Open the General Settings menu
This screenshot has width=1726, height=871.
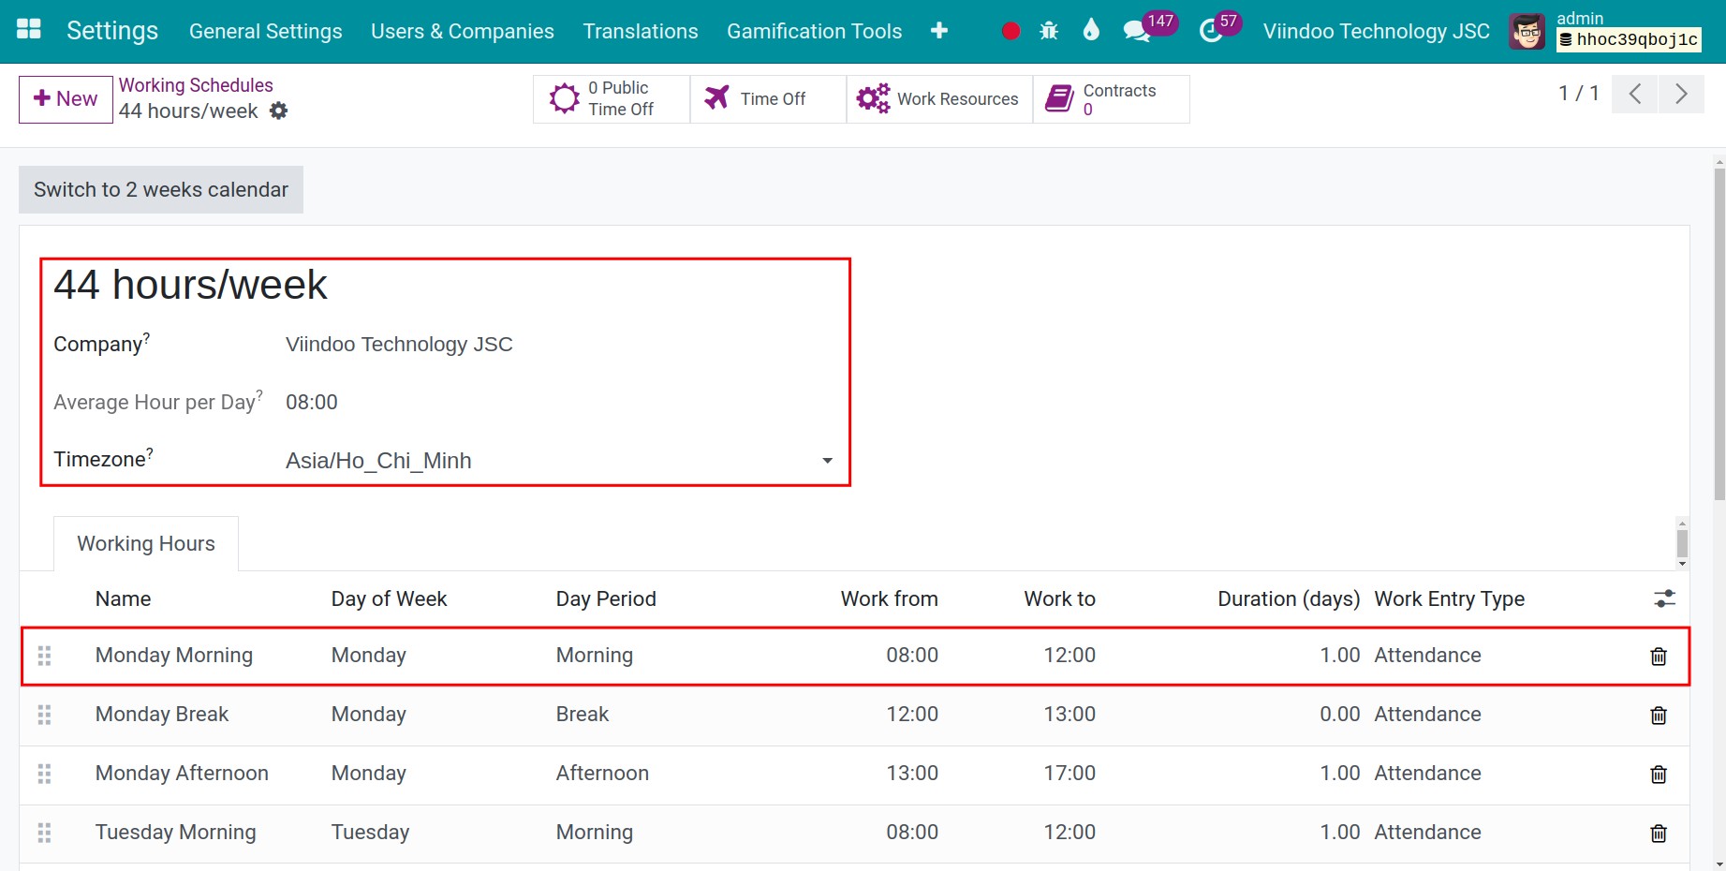pos(266,31)
